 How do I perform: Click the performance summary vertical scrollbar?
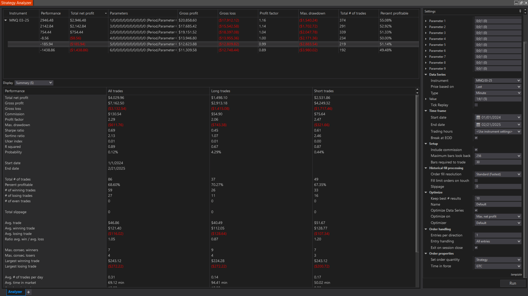pyautogui.click(x=417, y=173)
